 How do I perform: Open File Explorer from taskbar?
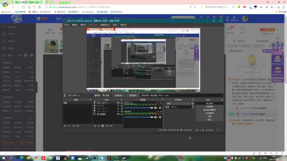(29, 158)
